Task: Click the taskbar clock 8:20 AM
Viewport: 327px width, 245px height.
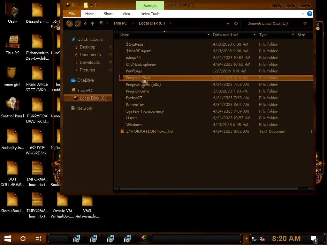Action: [286, 239]
